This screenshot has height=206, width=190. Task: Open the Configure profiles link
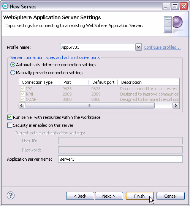(x=162, y=47)
